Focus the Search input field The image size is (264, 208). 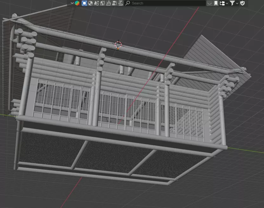(165, 3)
